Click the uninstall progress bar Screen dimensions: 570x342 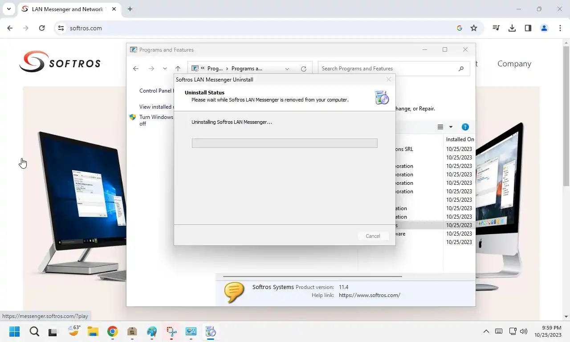tap(285, 143)
